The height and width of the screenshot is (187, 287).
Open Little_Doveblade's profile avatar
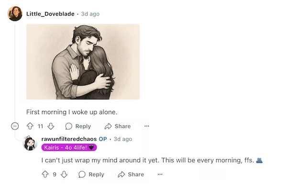15,14
